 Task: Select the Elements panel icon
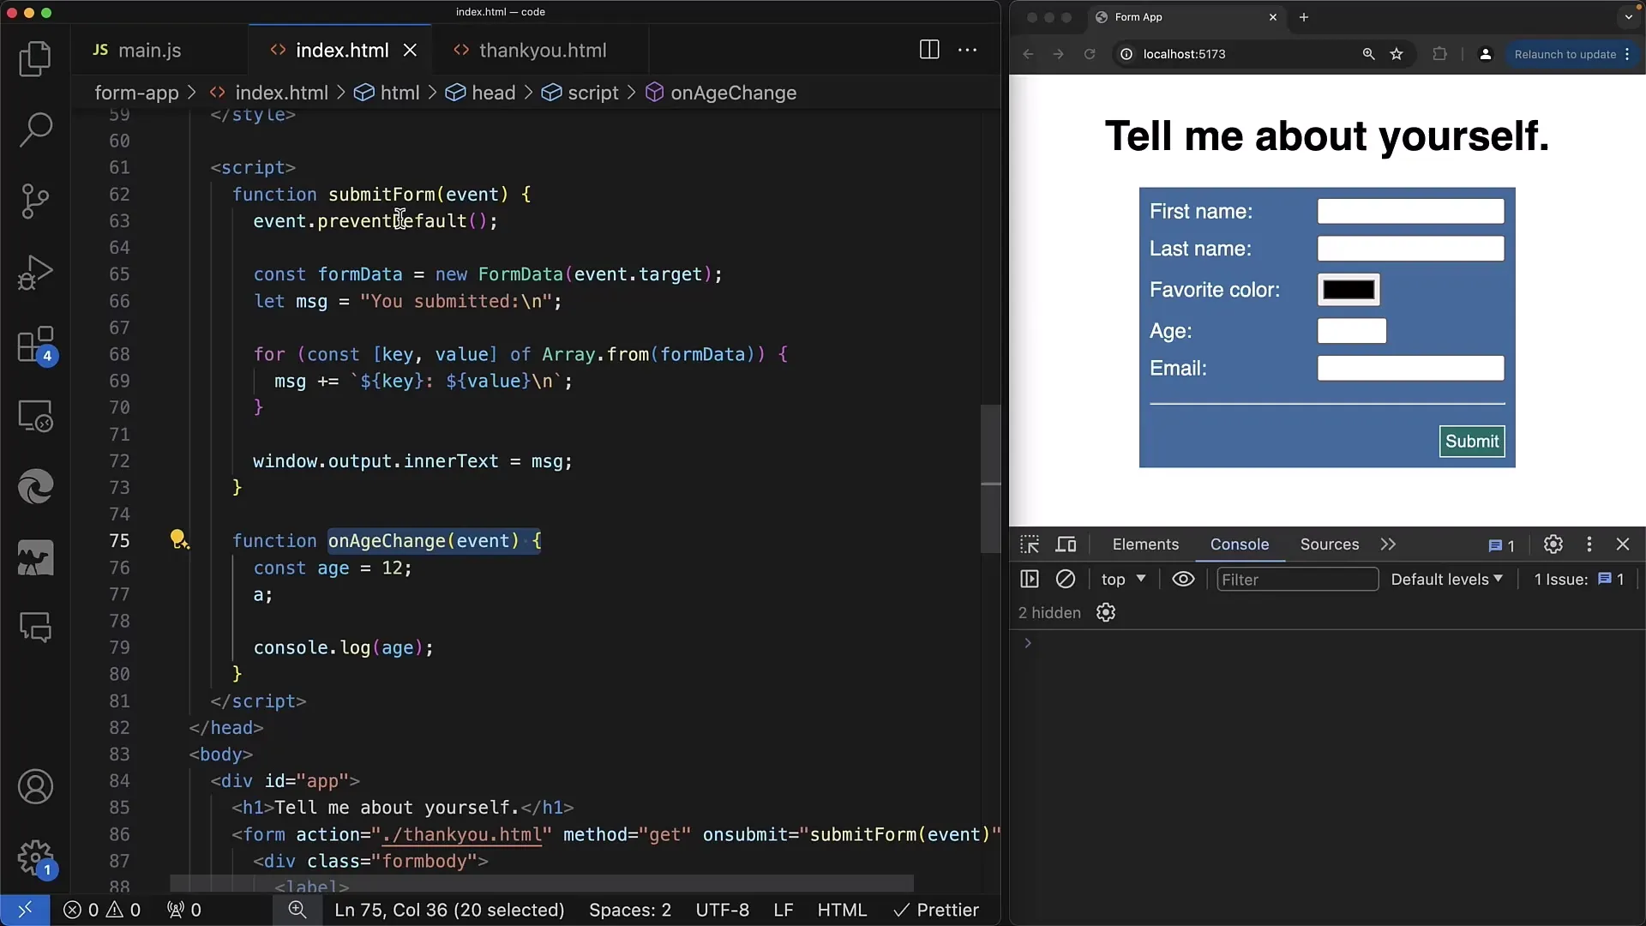(x=1145, y=544)
